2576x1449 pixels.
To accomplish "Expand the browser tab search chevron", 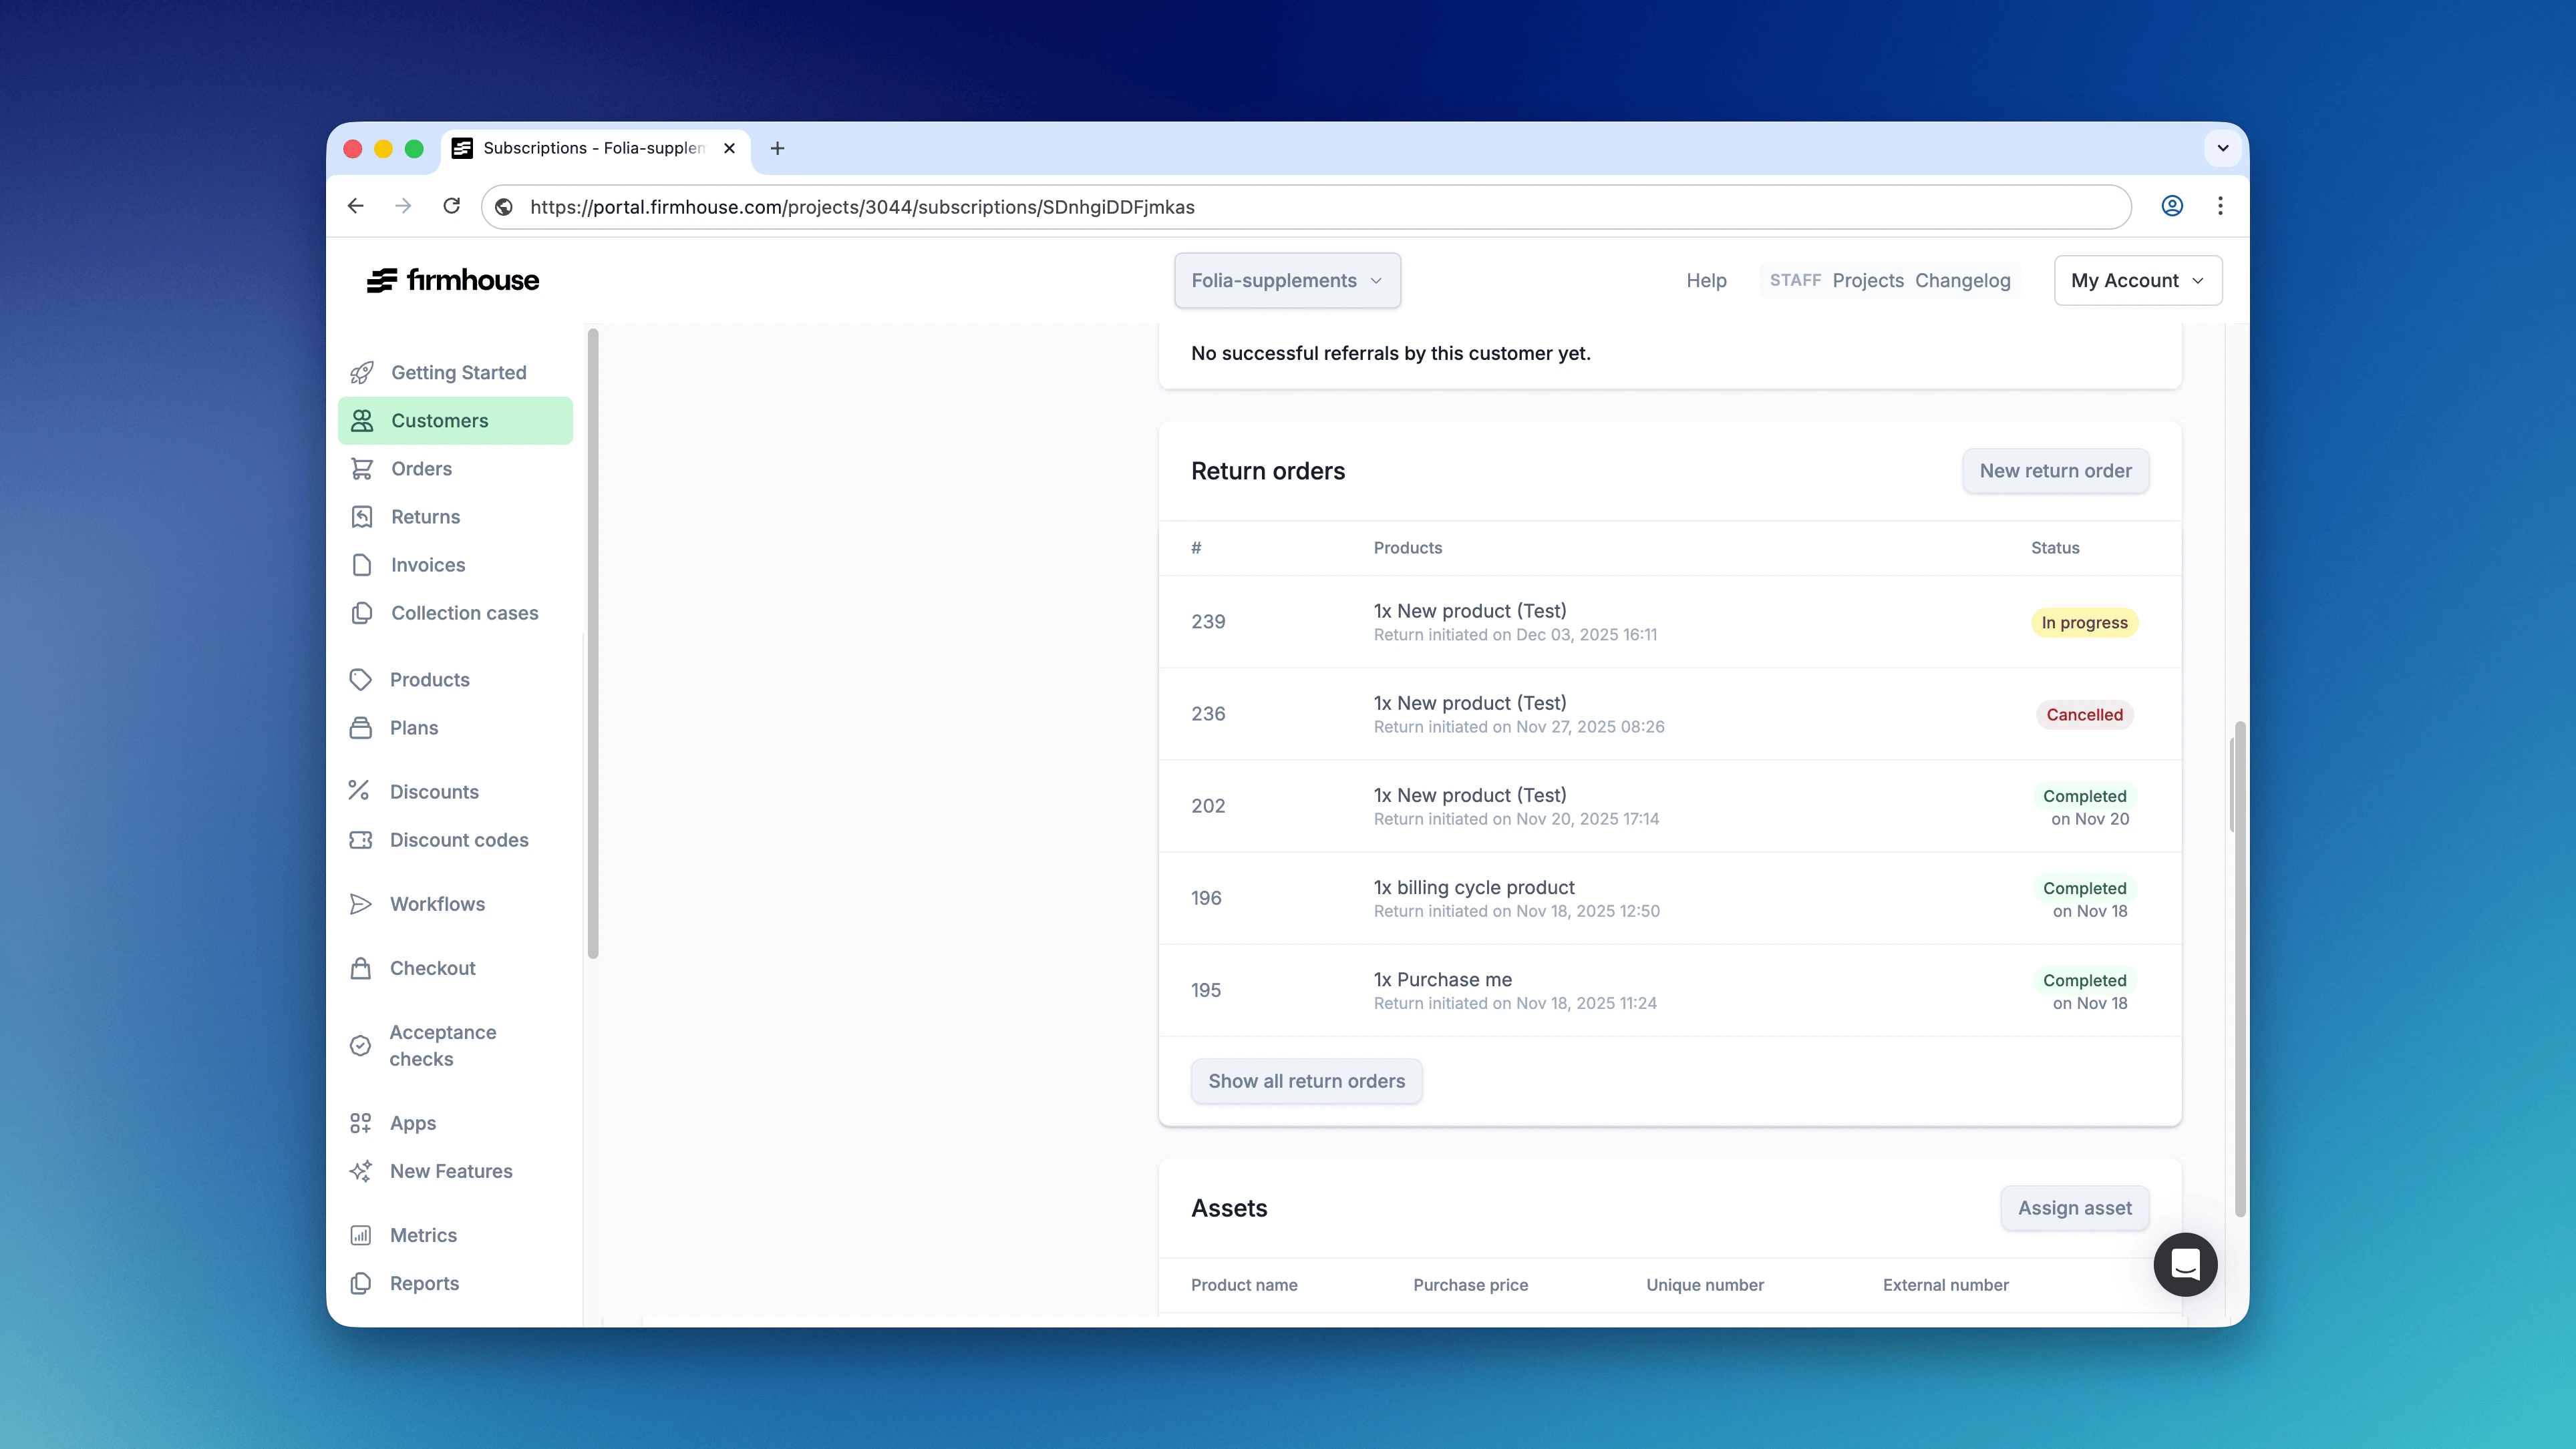I will pyautogui.click(x=2222, y=148).
